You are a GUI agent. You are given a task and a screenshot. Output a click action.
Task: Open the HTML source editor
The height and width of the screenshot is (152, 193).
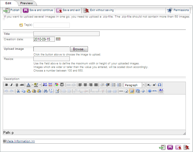[155, 91]
